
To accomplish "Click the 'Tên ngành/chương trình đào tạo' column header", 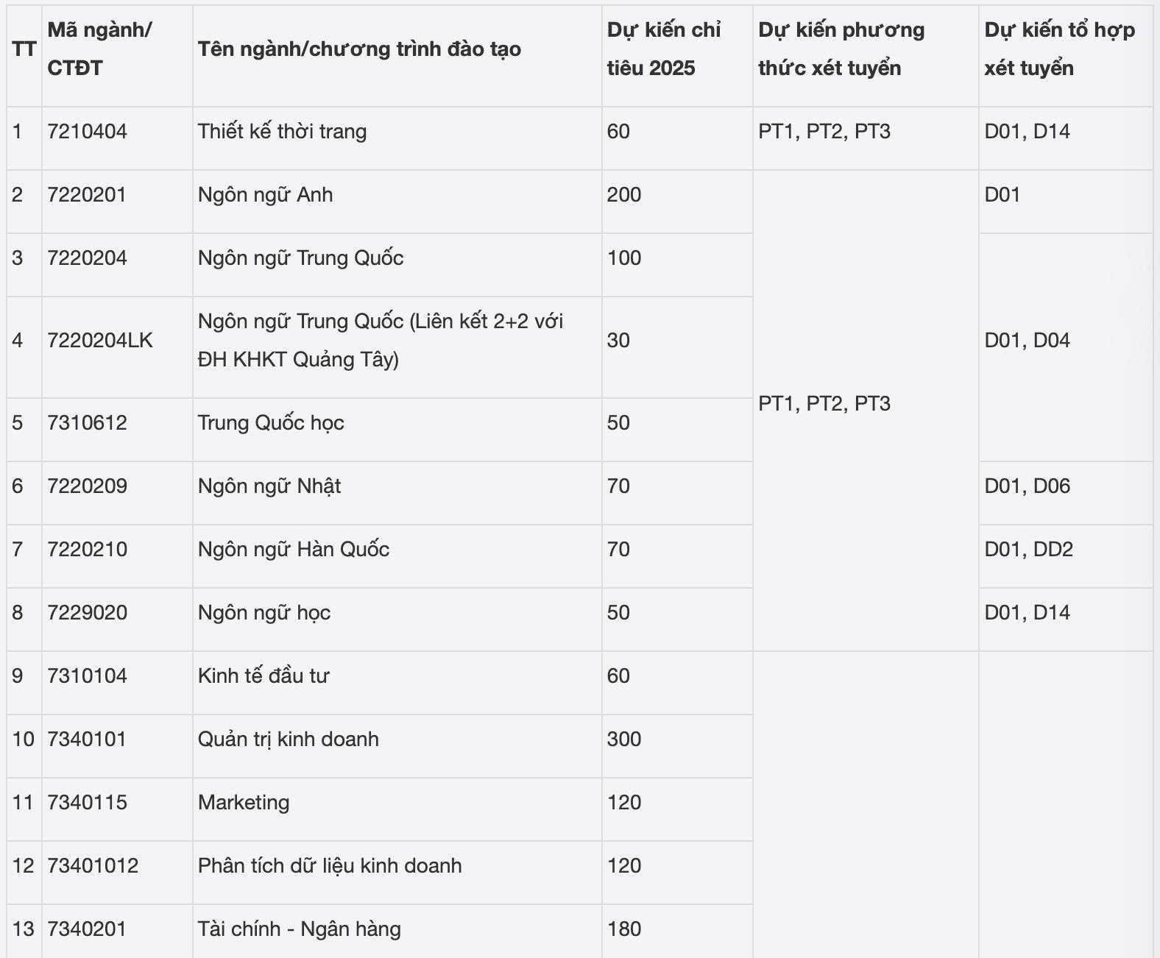I will [359, 49].
